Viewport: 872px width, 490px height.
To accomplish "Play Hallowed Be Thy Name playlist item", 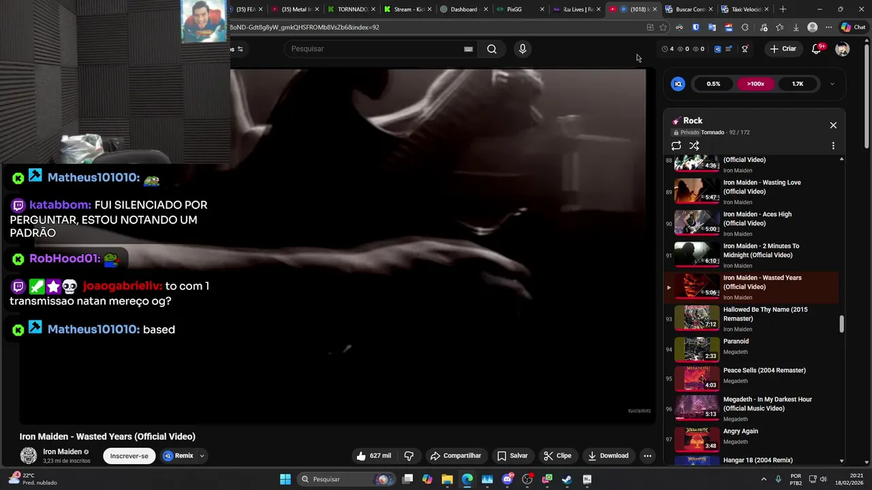I will coord(751,318).
